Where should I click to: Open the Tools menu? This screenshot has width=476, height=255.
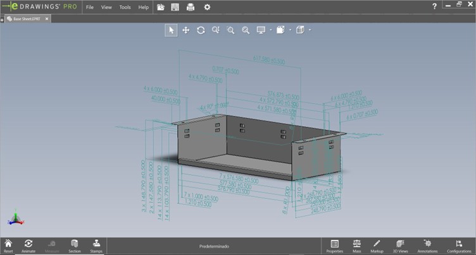(x=125, y=7)
